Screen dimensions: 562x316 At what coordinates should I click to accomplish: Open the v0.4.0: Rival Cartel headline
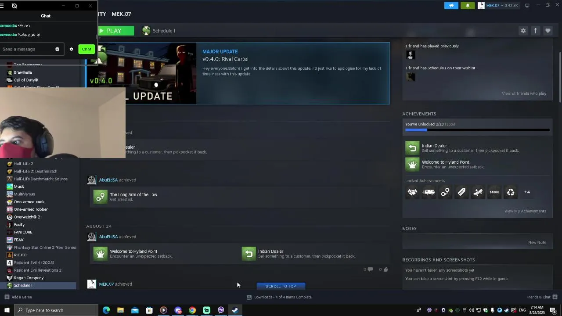click(x=225, y=59)
